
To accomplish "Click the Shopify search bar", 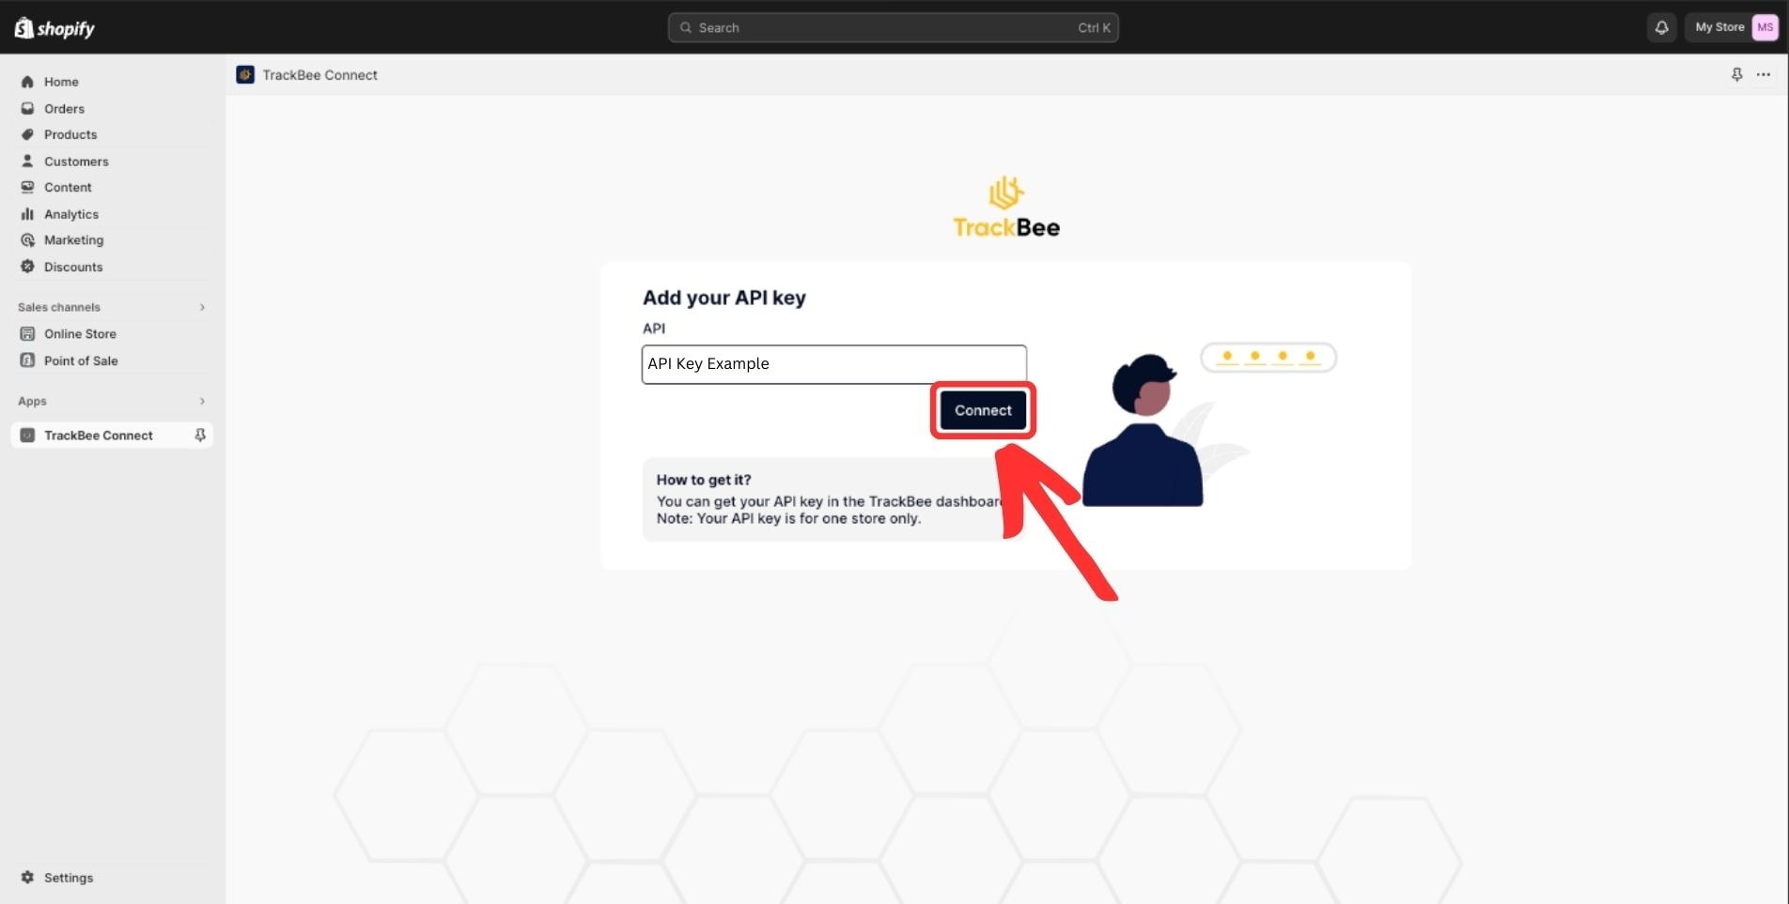I will pos(893,27).
